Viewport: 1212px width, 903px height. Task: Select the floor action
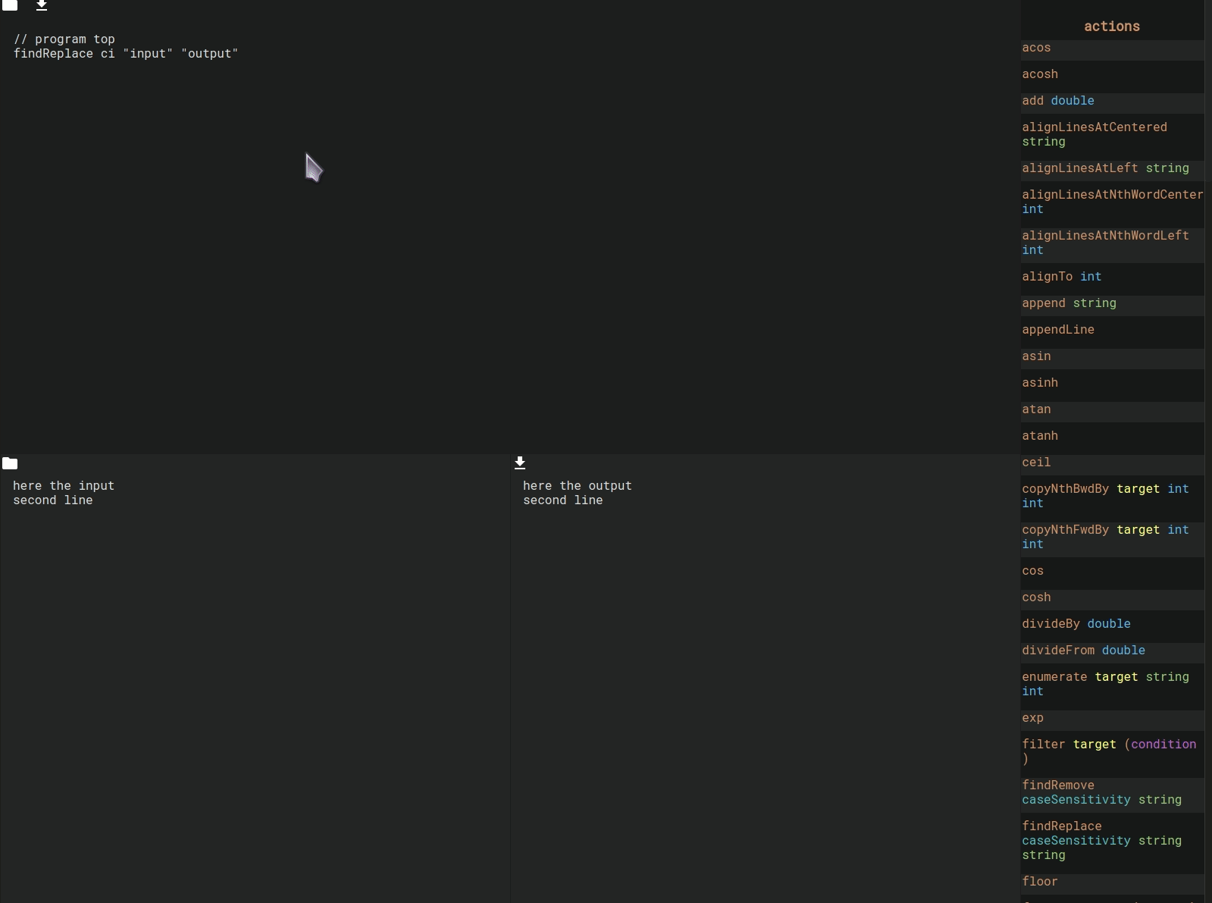click(1039, 882)
